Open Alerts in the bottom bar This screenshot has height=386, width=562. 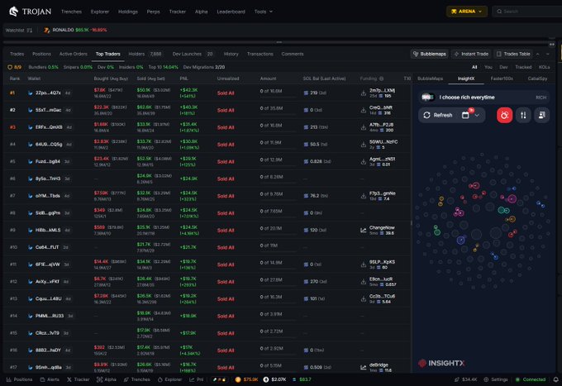[50, 379]
